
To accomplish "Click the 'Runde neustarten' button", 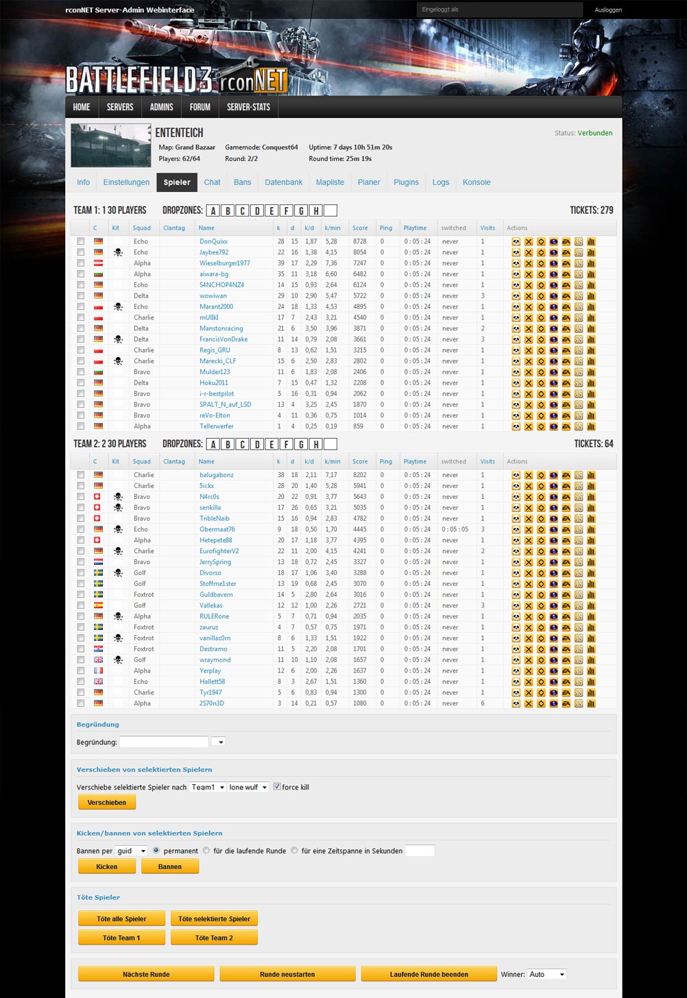I will tap(287, 974).
